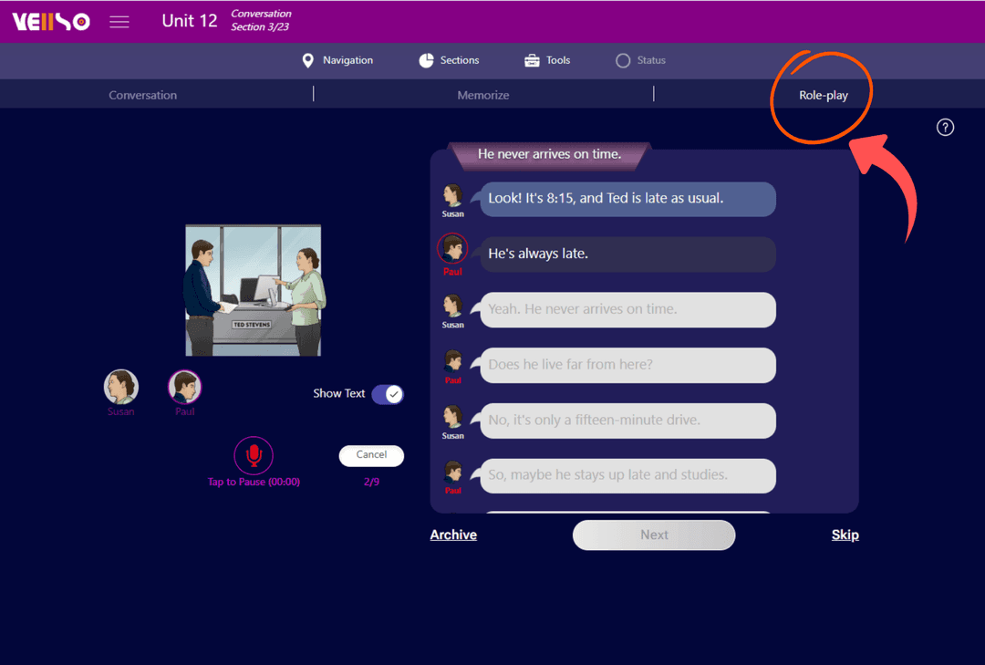Switch to the Conversation tab
This screenshot has height=665, width=985.
(143, 95)
